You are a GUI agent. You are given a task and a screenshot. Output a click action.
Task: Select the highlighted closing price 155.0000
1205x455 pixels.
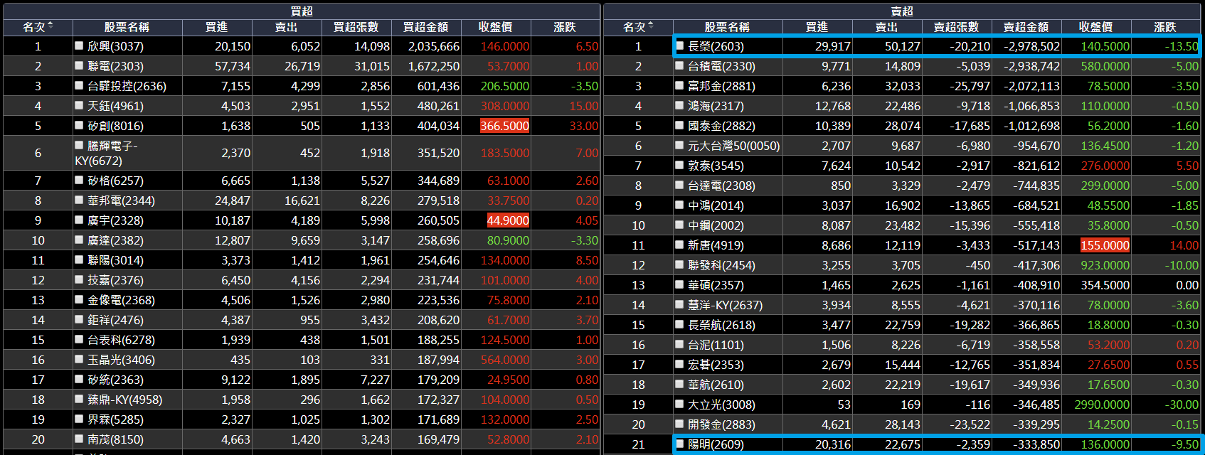[x=1105, y=245]
